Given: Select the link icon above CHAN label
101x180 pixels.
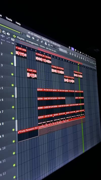Looking at the screenshot, I should click(8, 38).
